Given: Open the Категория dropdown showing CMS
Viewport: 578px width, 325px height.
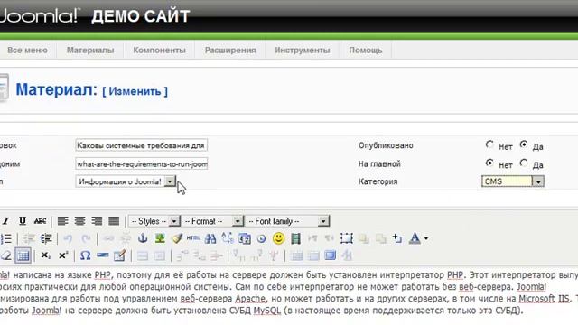Looking at the screenshot, I should 513,181.
